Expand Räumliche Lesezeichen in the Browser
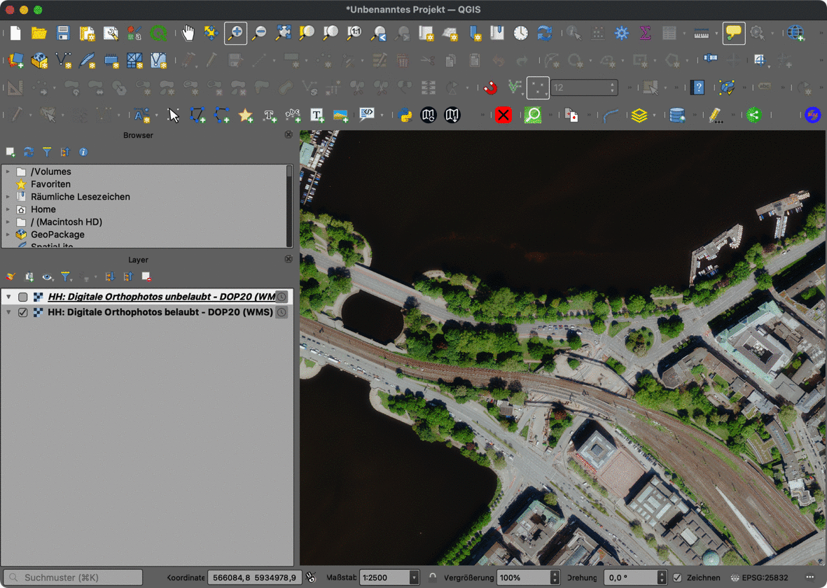Image resolution: width=827 pixels, height=588 pixels. point(8,197)
